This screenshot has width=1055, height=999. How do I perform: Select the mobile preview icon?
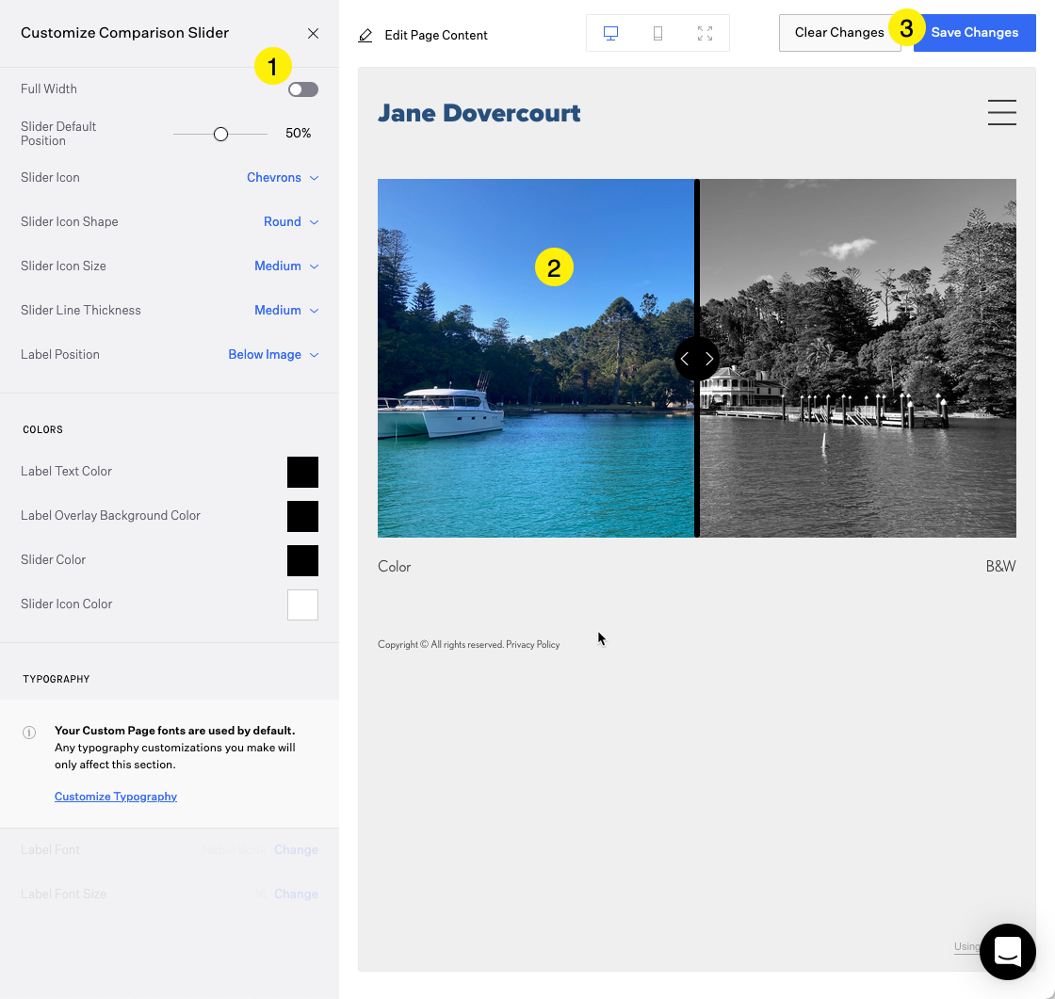pos(657,32)
